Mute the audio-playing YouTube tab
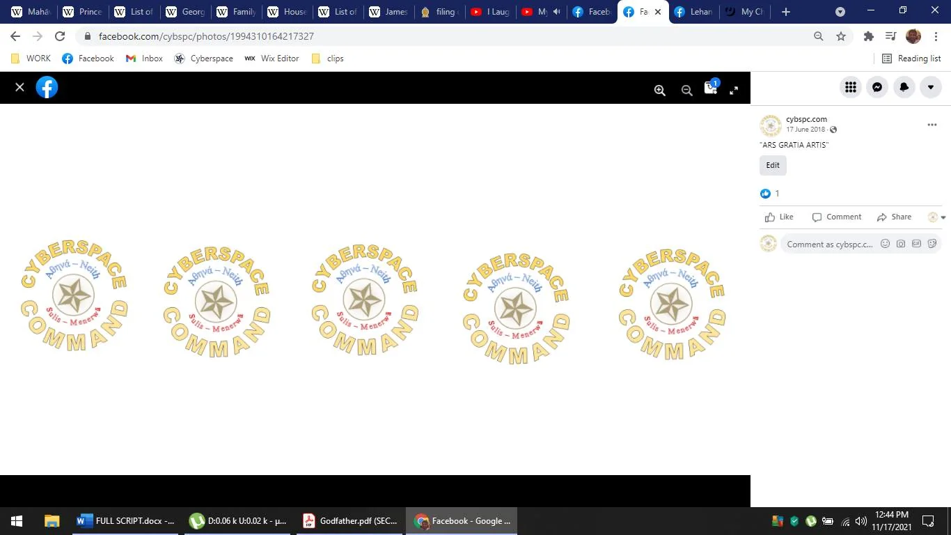Screen dimensions: 951x535 pyautogui.click(x=556, y=12)
